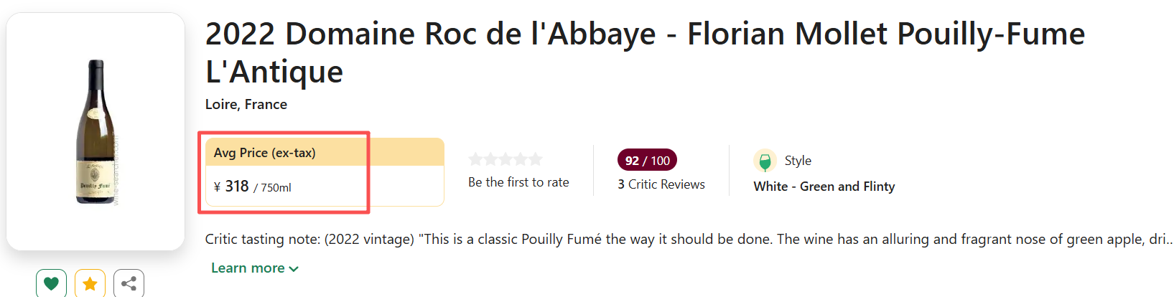Click the Be the first to rate text
Screen dimensions: 1174x297
point(518,182)
